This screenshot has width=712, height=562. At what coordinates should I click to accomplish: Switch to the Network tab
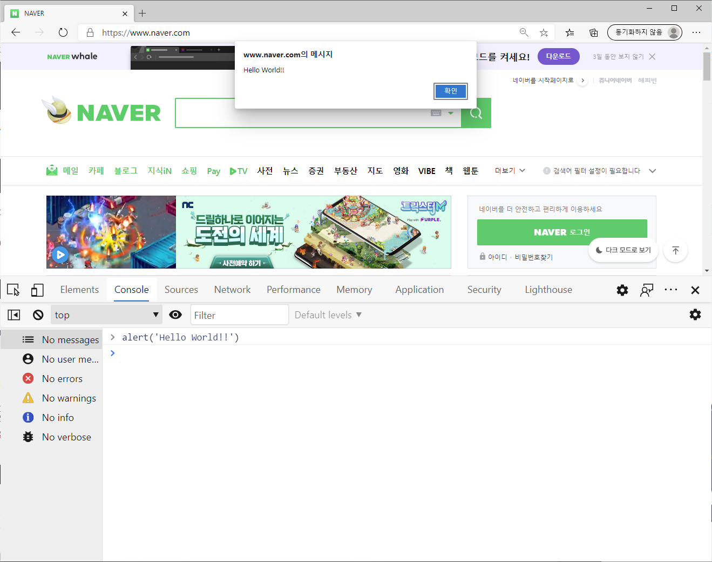click(x=232, y=290)
